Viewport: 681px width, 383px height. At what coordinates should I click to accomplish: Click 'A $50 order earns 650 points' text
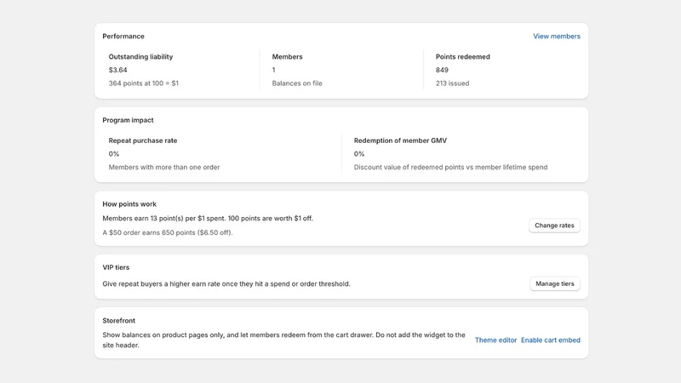[x=168, y=232]
